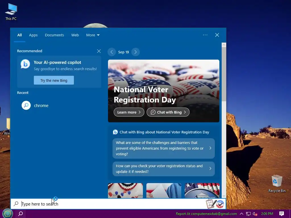Click Report At computernewbab email text

(206, 214)
